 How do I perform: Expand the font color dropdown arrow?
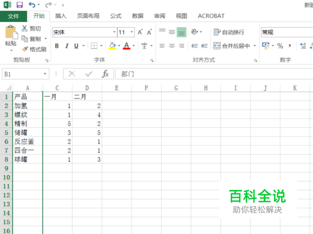[134, 46]
